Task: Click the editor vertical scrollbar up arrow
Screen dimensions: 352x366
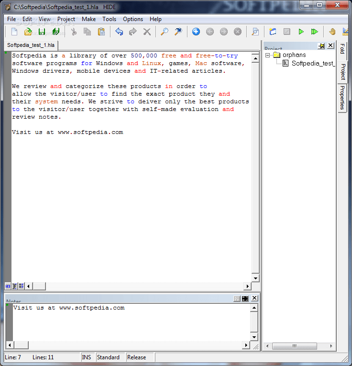Action: (255, 58)
